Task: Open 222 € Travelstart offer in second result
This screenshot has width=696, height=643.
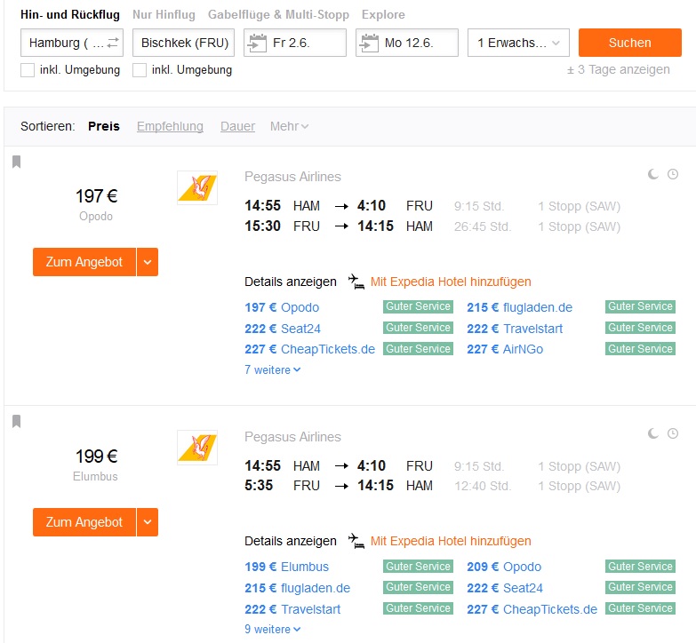Action: [292, 609]
